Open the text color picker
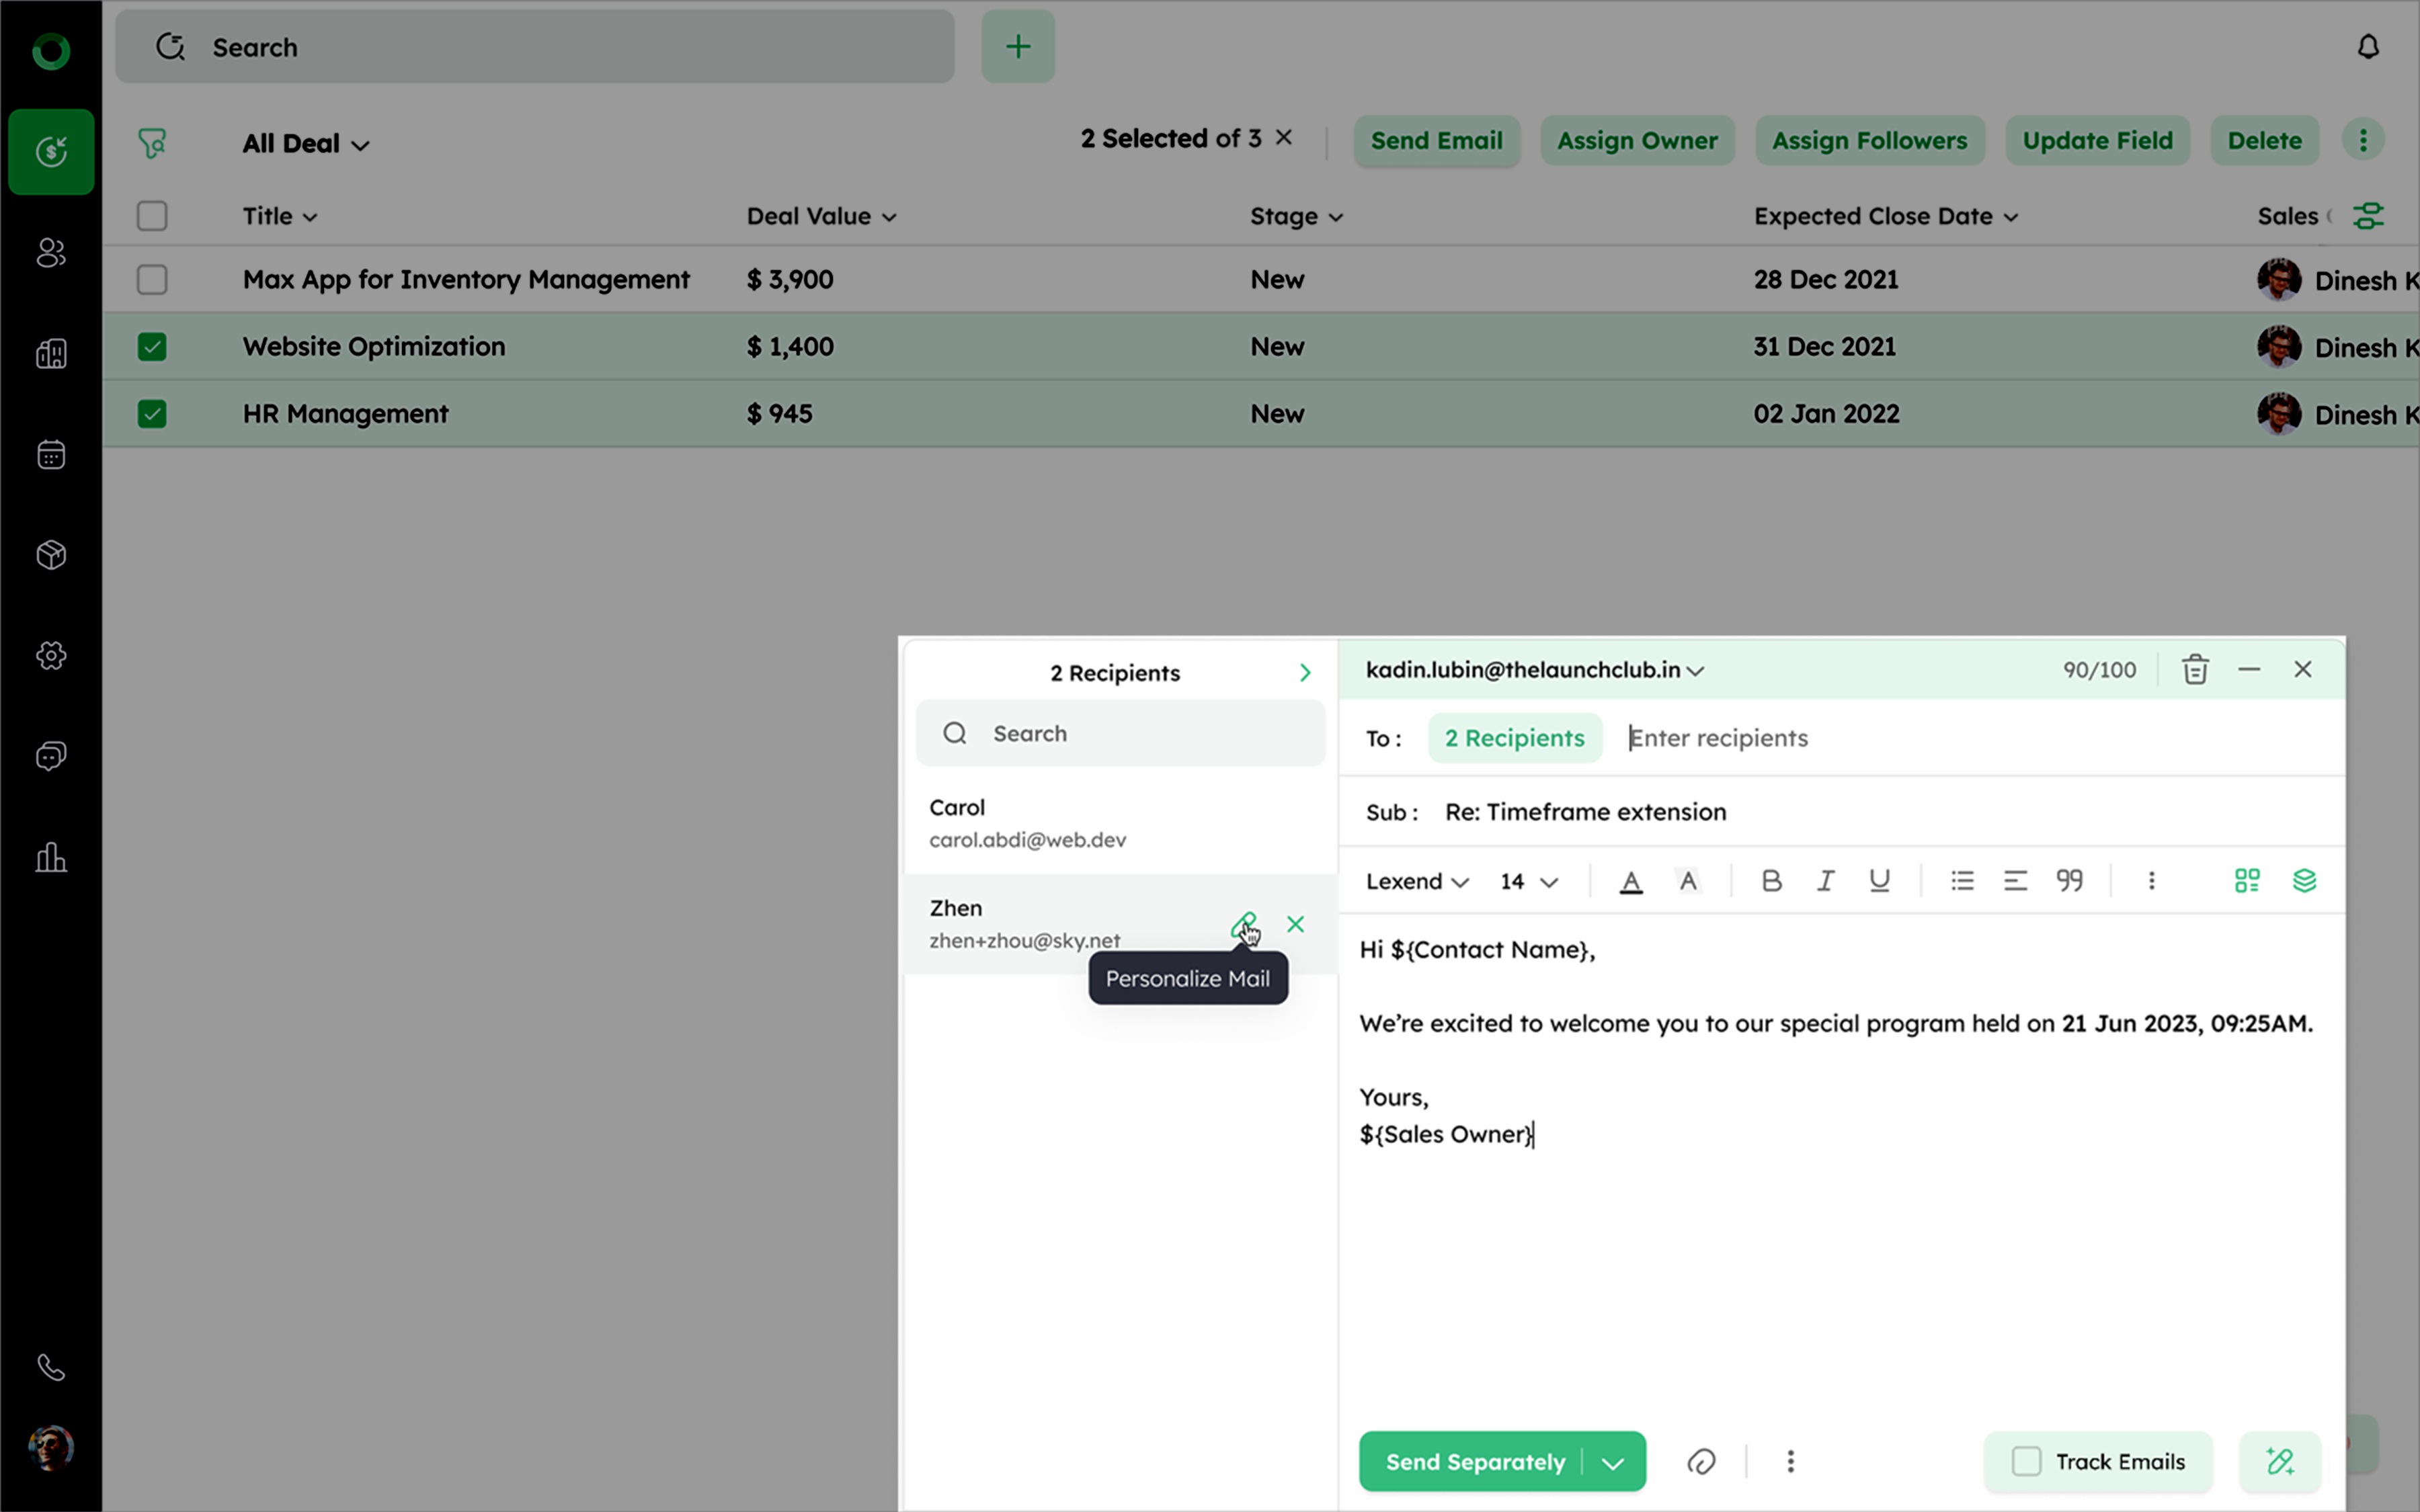Image resolution: width=2420 pixels, height=1512 pixels. [1630, 881]
